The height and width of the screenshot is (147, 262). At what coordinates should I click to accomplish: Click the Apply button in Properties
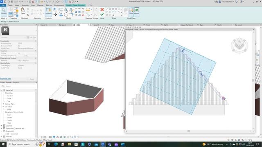32,79
